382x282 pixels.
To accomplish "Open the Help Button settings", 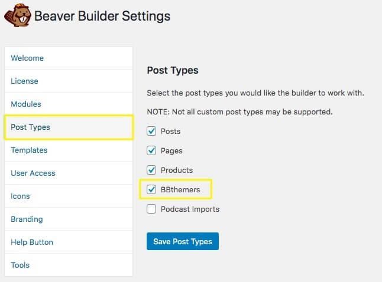I will coord(69,242).
